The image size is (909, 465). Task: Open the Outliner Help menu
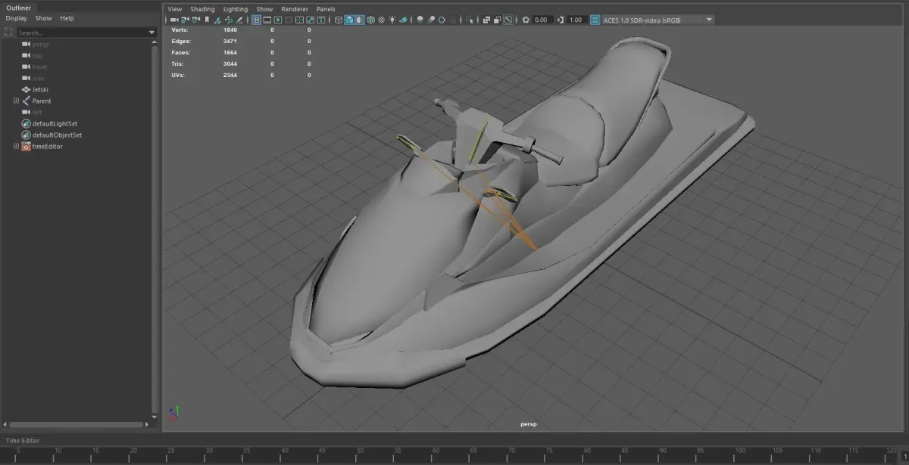pyautogui.click(x=67, y=18)
